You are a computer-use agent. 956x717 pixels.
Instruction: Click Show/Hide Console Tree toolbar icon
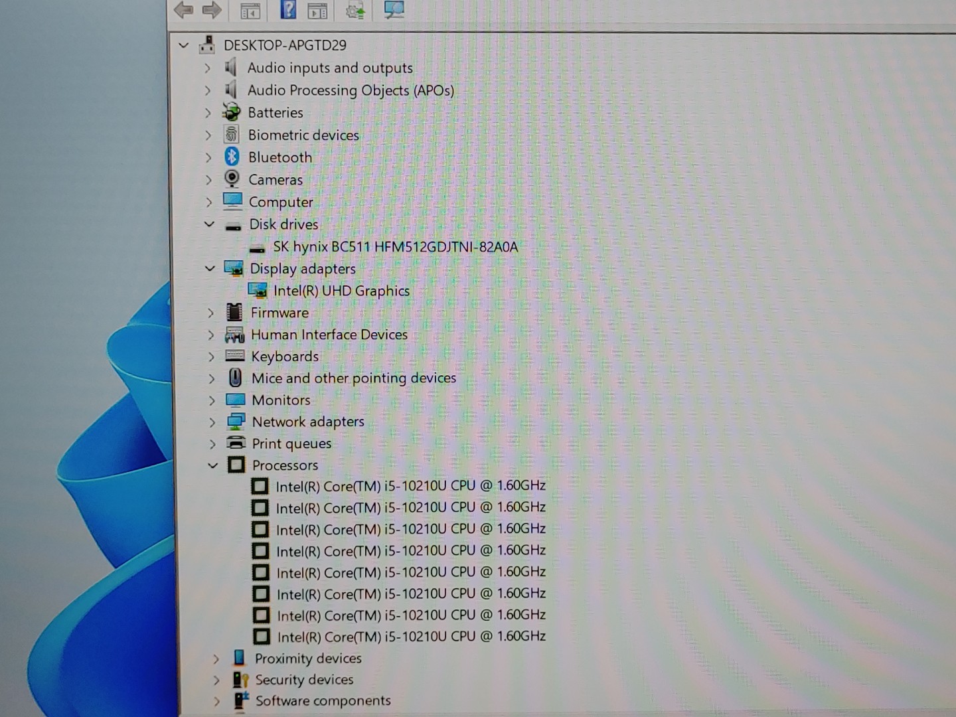pyautogui.click(x=250, y=10)
